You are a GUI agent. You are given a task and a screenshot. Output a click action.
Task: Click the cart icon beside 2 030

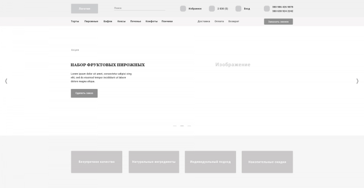[212, 9]
